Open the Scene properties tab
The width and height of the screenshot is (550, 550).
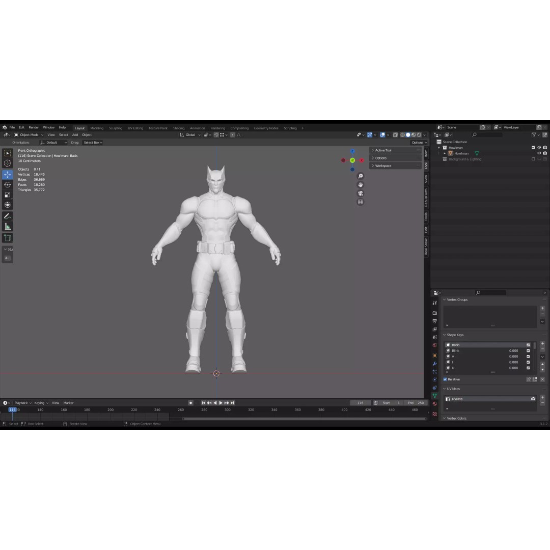pyautogui.click(x=434, y=337)
